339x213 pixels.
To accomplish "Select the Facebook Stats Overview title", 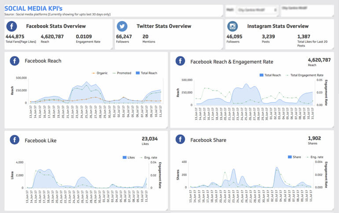I will pos(56,26).
